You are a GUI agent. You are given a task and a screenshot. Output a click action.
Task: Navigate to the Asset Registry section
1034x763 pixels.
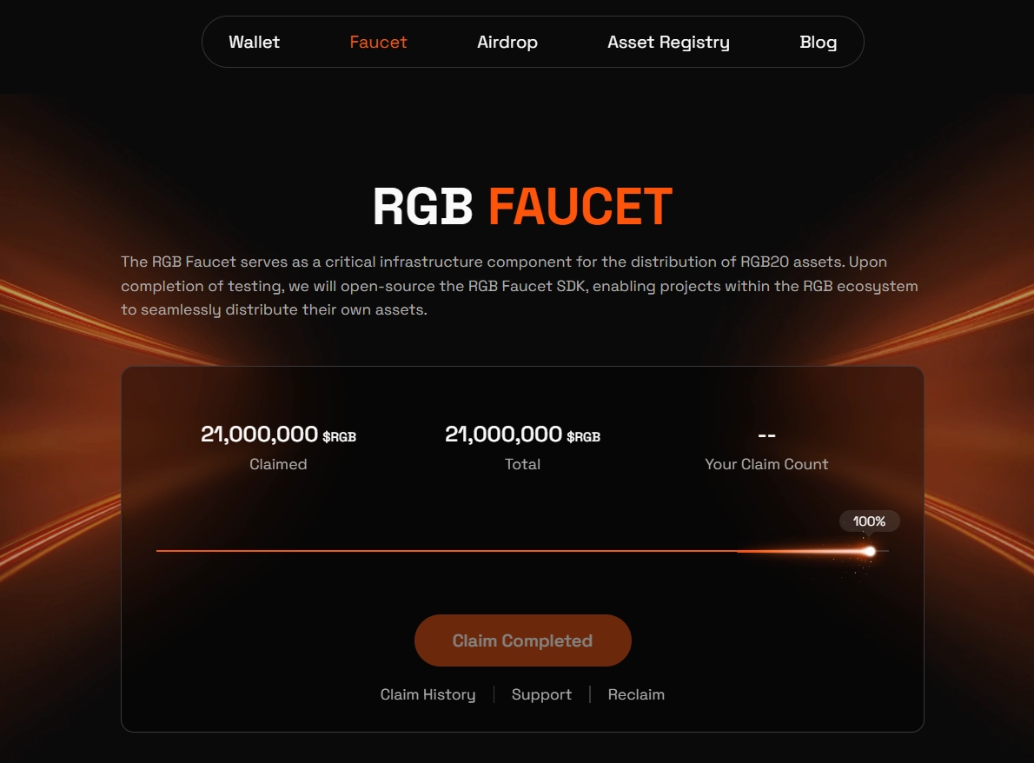click(x=668, y=41)
